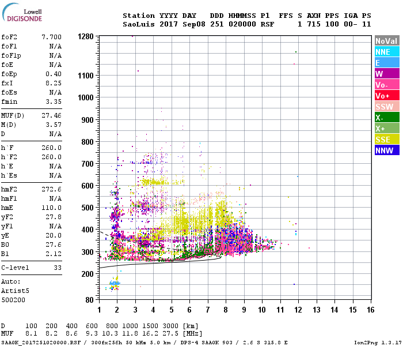Select the E blue legend swatch
This screenshot has height=346, width=403.
pos(387,62)
